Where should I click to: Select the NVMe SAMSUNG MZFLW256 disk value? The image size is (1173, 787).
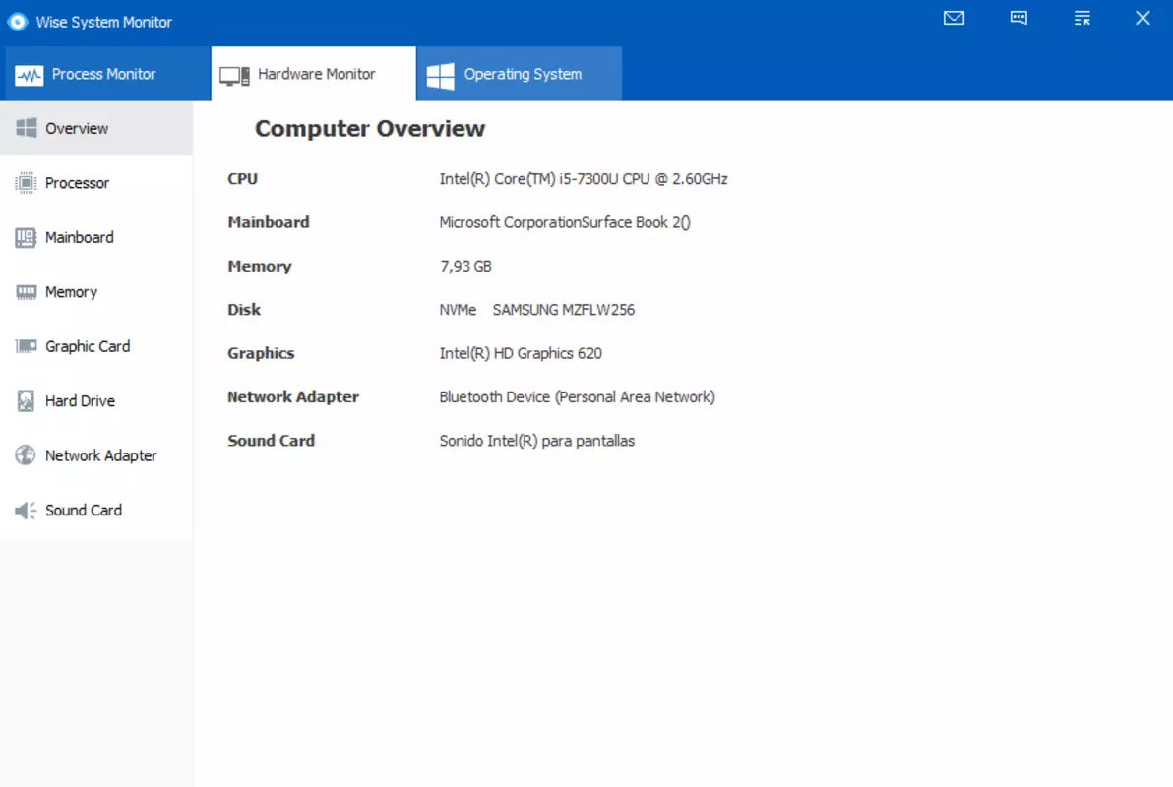pos(537,310)
